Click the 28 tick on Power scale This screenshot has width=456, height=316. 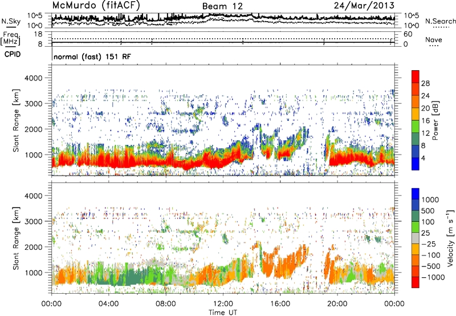tap(425, 83)
